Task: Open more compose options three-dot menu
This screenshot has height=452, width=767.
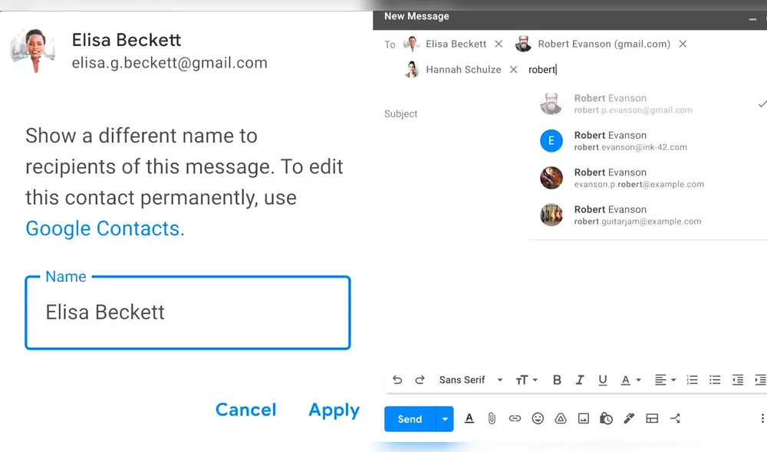Action: tap(762, 418)
